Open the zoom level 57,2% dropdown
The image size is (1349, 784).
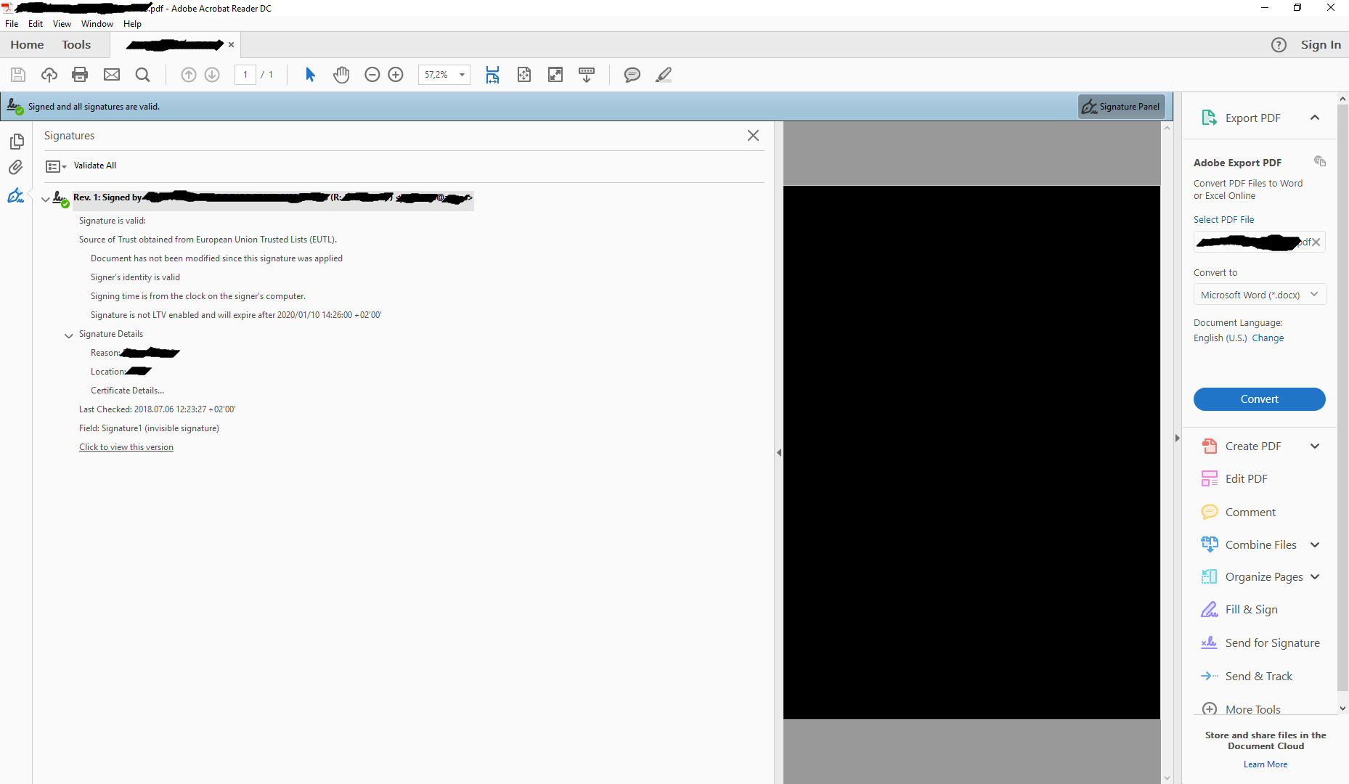point(462,75)
